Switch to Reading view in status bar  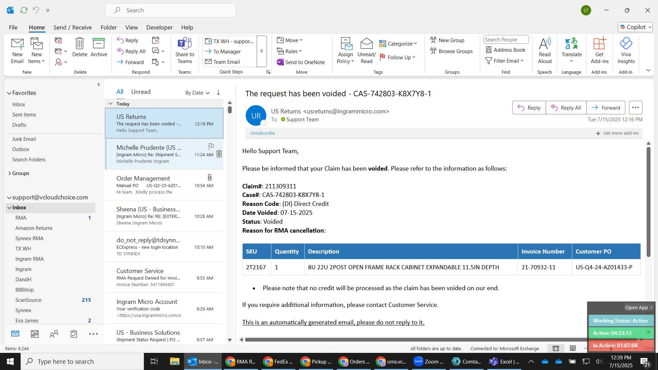coord(573,348)
